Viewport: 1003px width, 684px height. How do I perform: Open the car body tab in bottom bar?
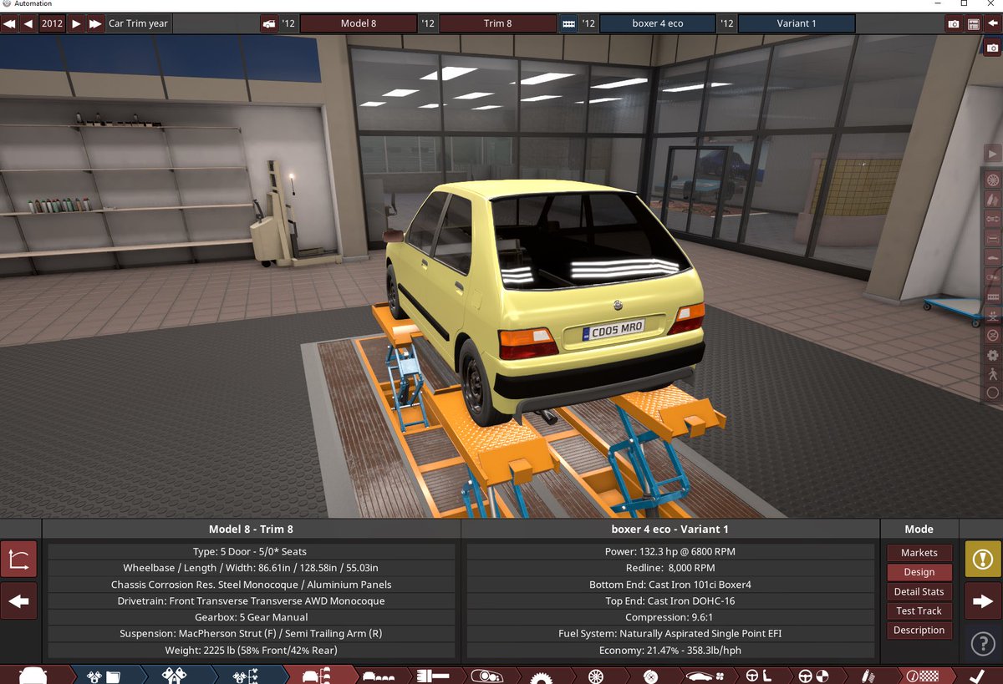(33, 675)
